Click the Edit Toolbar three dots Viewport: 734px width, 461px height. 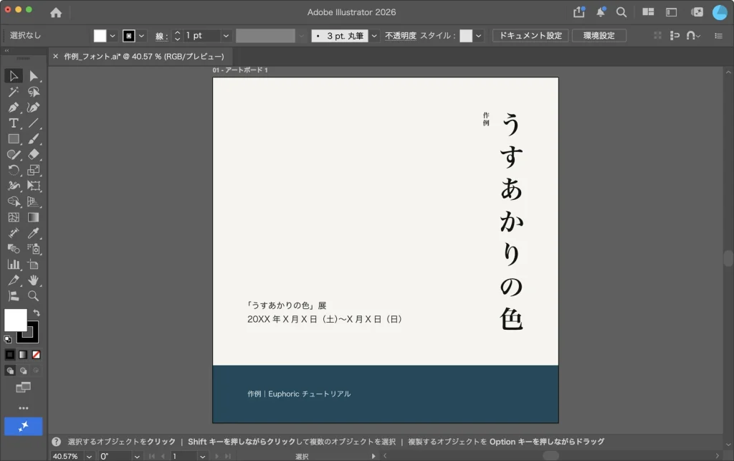(x=24, y=408)
